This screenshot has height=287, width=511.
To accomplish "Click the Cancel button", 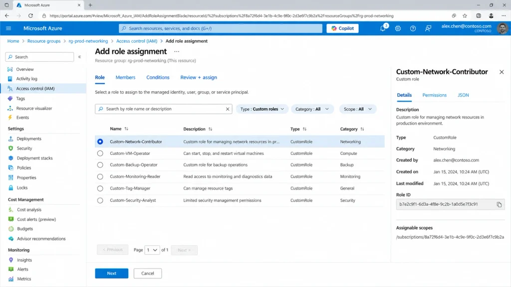I will pyautogui.click(x=148, y=274).
